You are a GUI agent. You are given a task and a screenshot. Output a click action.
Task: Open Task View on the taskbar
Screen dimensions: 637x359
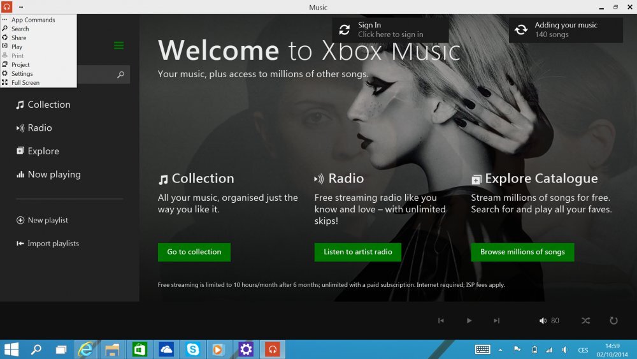click(x=61, y=349)
